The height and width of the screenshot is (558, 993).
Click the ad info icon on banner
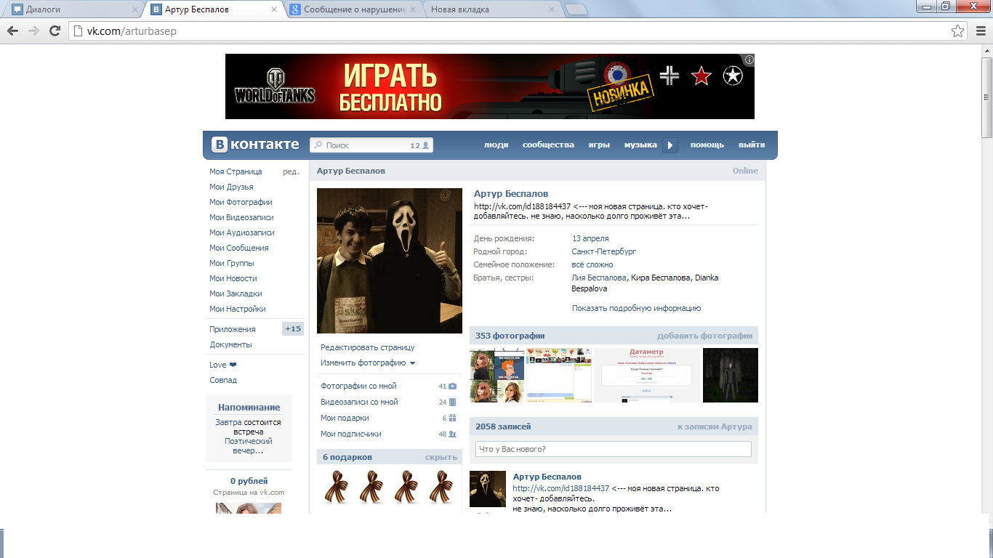pyautogui.click(x=749, y=60)
